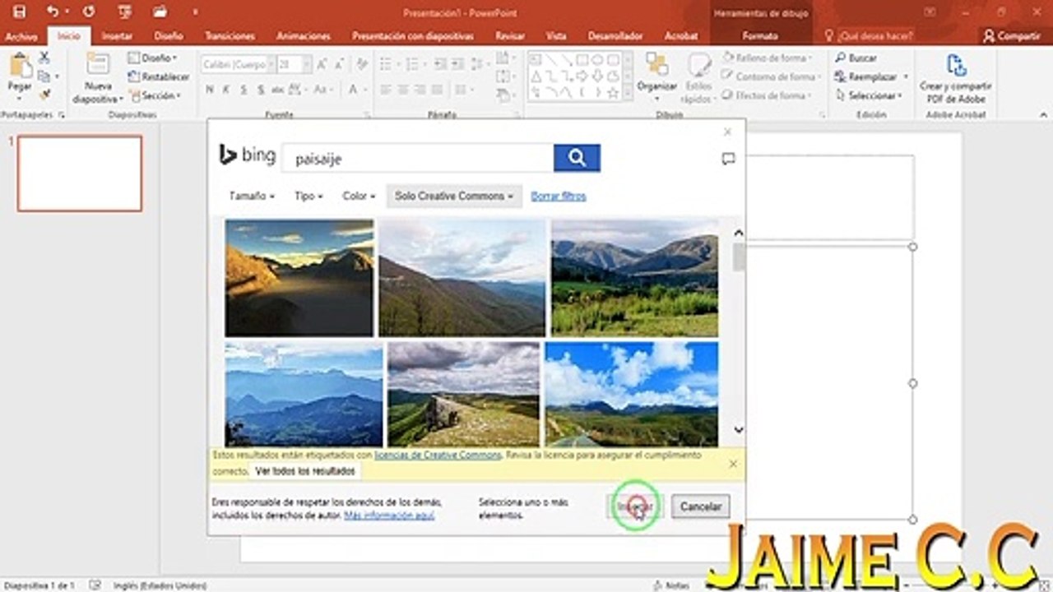The height and width of the screenshot is (592, 1053).
Task: Click the spell check icon in status bar
Action: click(95, 585)
